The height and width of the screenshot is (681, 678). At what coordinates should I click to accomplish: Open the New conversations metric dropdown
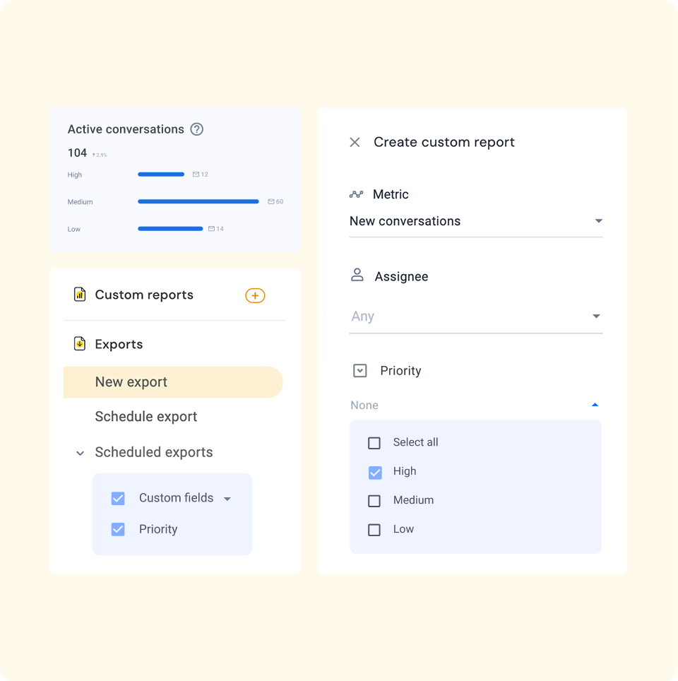597,220
